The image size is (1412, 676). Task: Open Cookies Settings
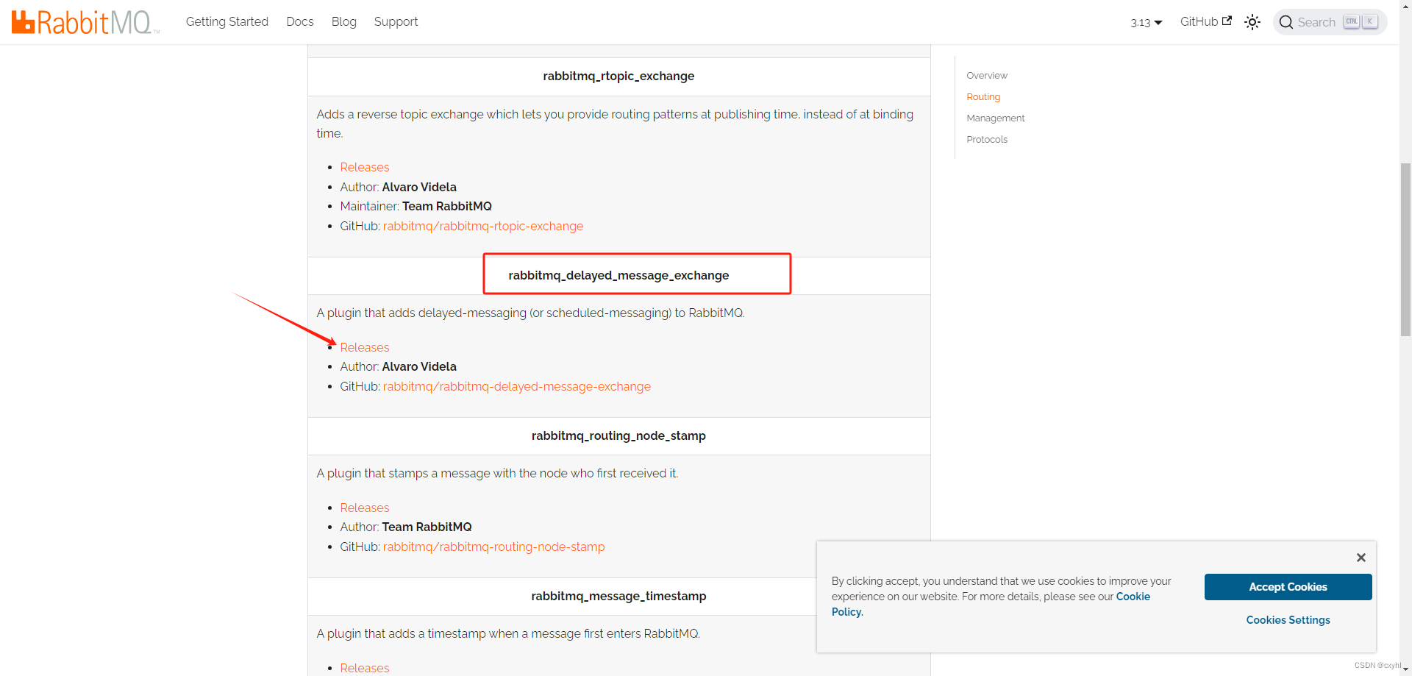[1288, 620]
